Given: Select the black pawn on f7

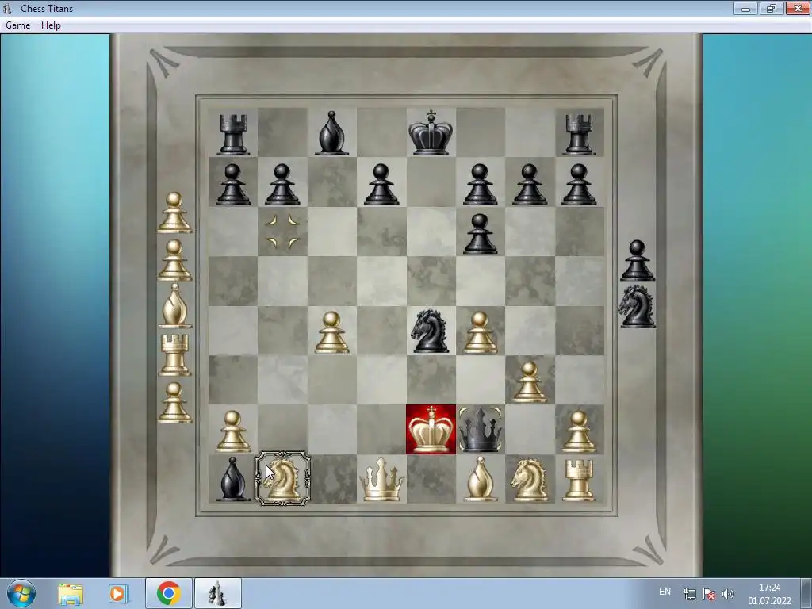Looking at the screenshot, I should pyautogui.click(x=480, y=184).
